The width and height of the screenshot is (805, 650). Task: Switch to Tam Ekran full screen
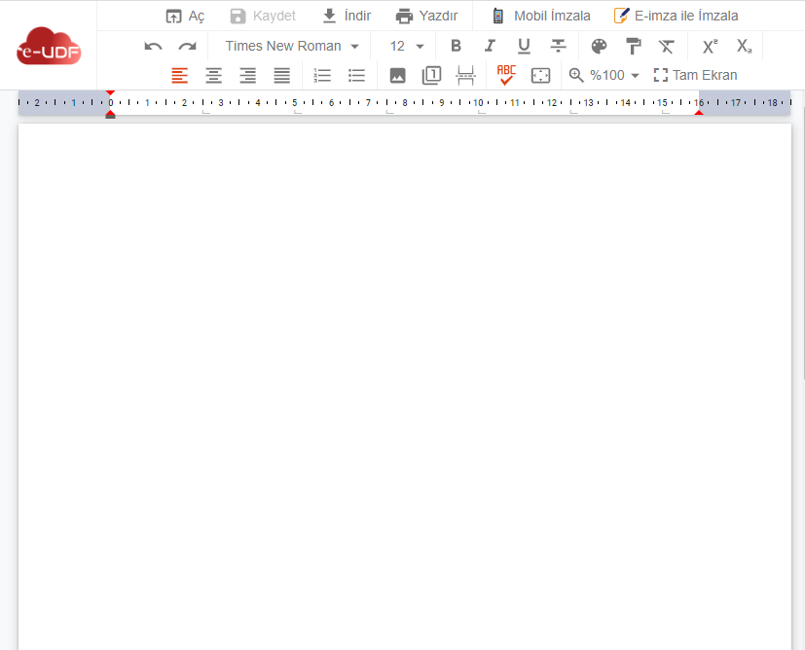tap(695, 76)
